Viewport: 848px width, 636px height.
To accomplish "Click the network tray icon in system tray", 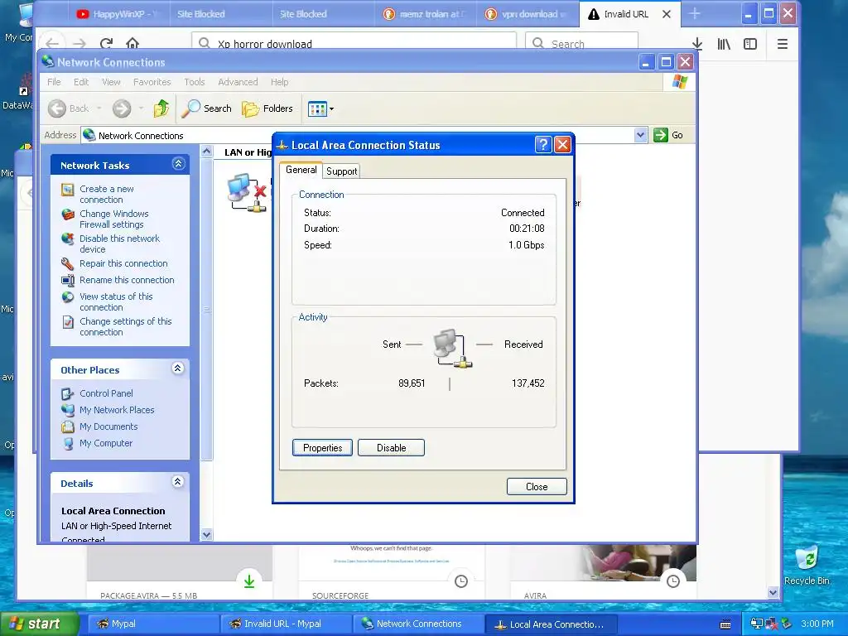I will point(757,624).
